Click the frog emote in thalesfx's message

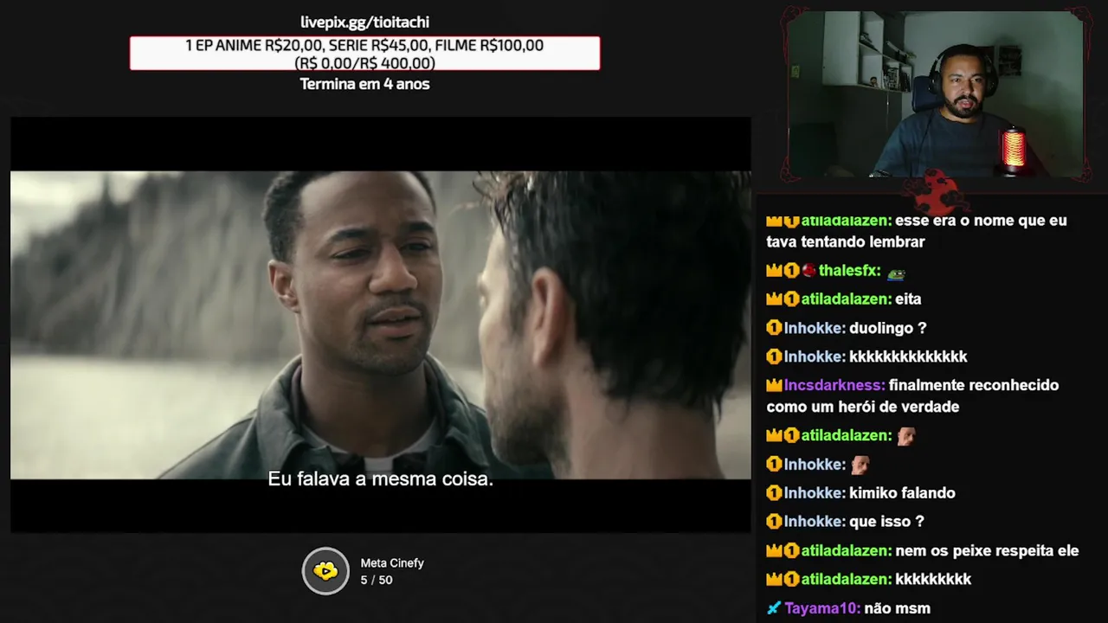click(x=896, y=272)
